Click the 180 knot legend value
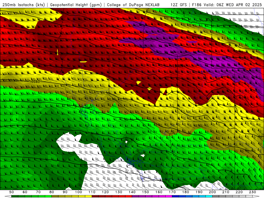Image resolution: width=264 pixels, height=198 pixels. click(185, 192)
